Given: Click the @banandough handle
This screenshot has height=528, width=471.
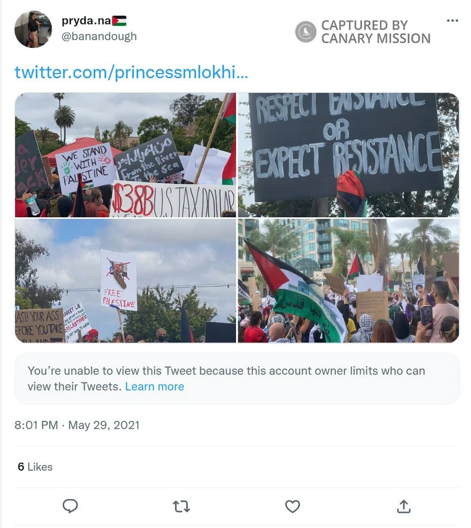Looking at the screenshot, I should 99,36.
